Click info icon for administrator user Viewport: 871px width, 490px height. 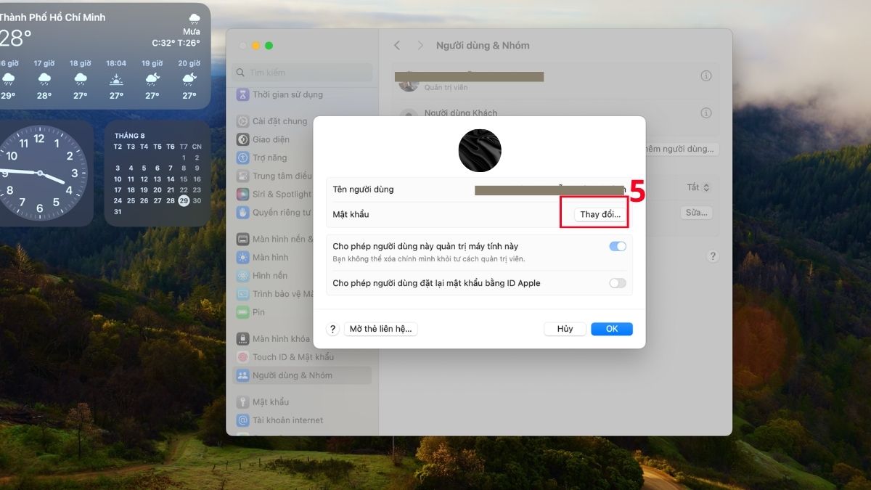pos(706,75)
